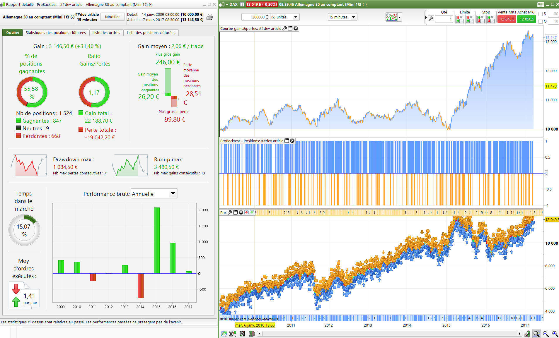Open the trading indicators icon in chart toolbar

(391, 17)
